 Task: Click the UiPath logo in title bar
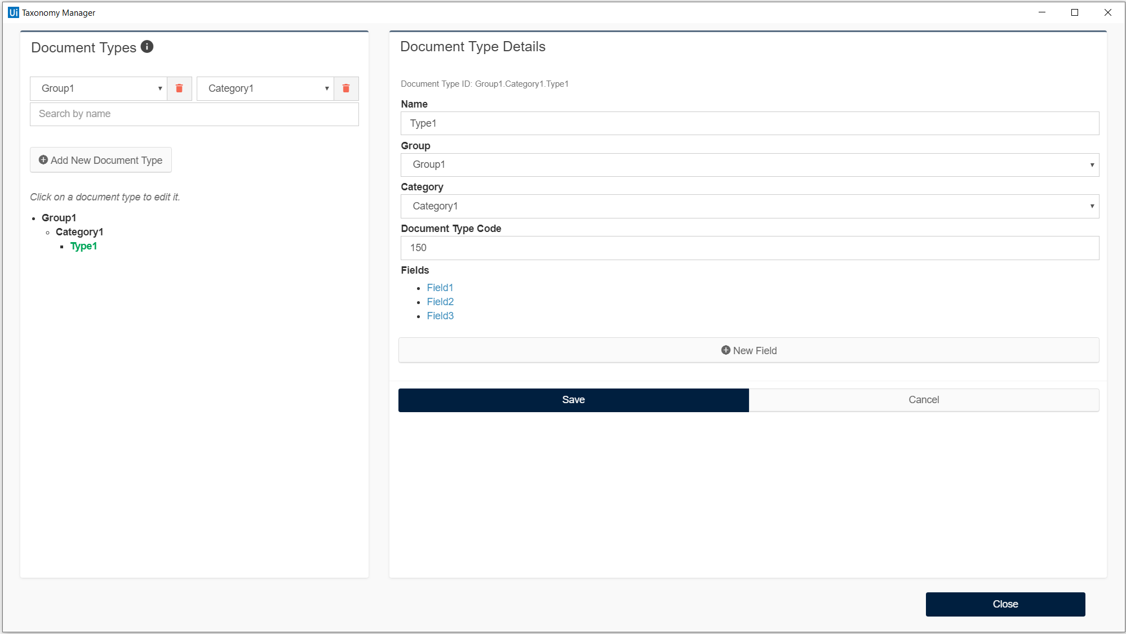[x=13, y=12]
